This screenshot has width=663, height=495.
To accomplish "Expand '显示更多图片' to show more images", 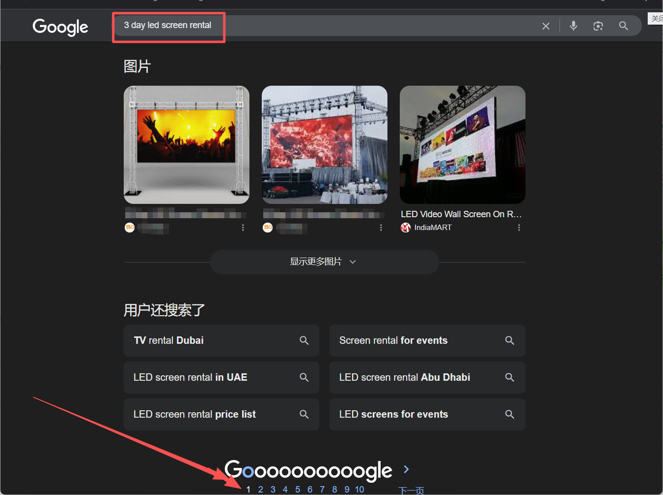I will (x=324, y=262).
